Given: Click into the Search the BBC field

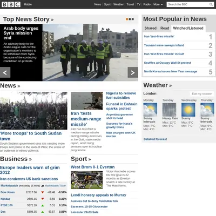Looking at the screenshot, I should (x=188, y=4).
